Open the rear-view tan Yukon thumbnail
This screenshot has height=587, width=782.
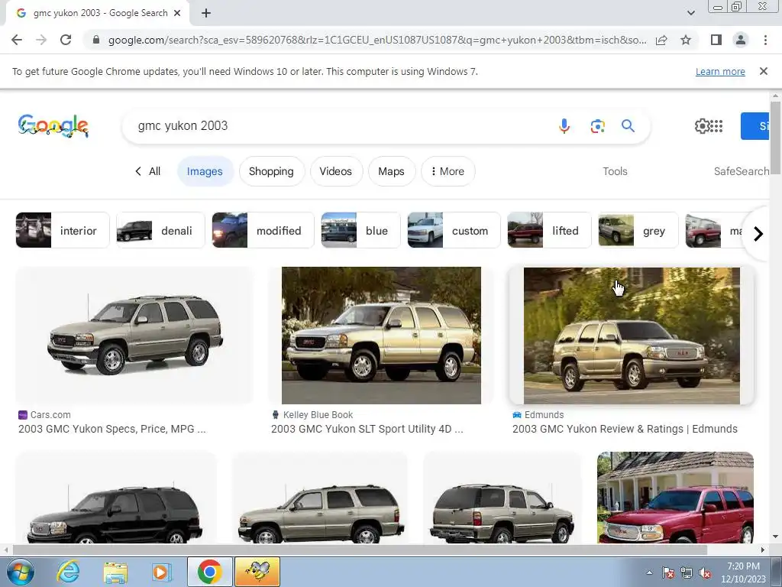click(502, 497)
